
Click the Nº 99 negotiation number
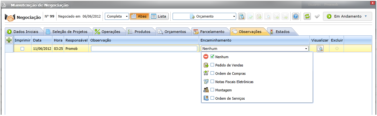[x=49, y=17]
